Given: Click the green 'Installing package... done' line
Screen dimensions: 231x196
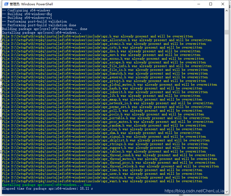Looking at the screenshot, I should [x=46, y=185].
